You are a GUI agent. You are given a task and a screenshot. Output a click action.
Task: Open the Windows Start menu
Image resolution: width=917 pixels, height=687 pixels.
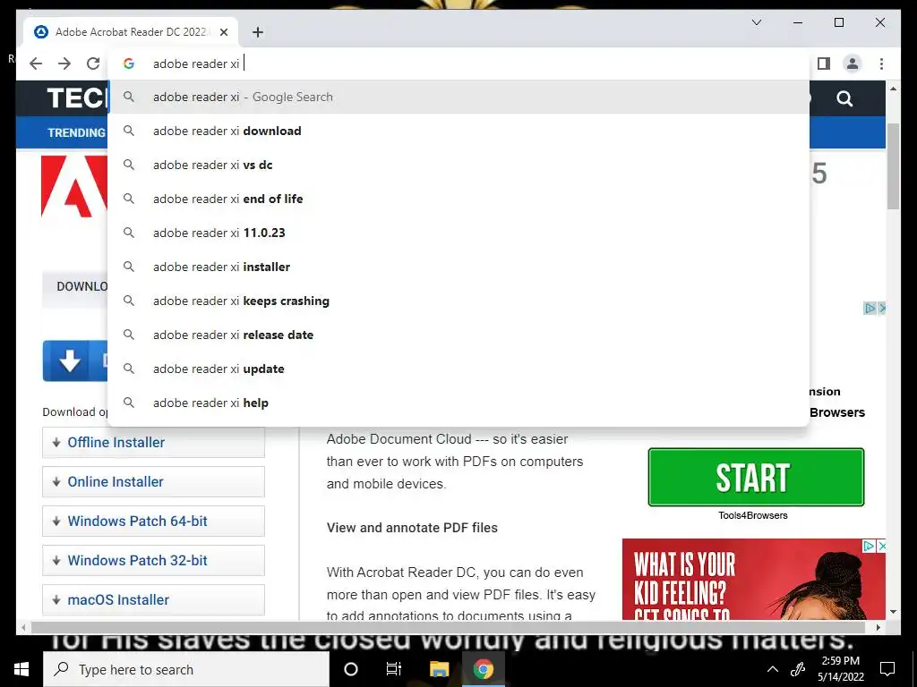click(21, 669)
